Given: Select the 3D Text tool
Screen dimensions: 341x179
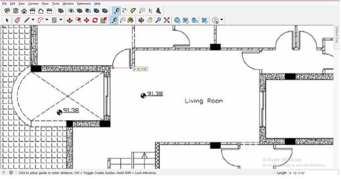Looking at the screenshot, I should tap(158, 10).
